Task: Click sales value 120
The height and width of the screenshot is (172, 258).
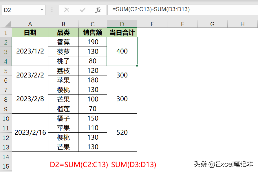Action: point(93,71)
